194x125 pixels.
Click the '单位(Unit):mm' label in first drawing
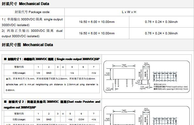click(160, 84)
